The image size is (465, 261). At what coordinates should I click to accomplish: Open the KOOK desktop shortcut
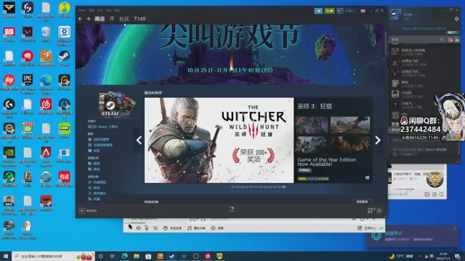[64, 131]
